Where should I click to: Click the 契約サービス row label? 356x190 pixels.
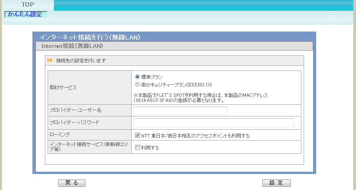pyautogui.click(x=63, y=88)
